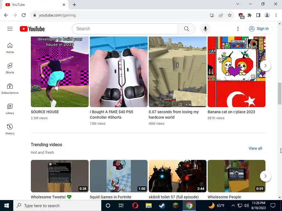
Task: Open YouTube settings three-dot menu
Action: pos(238,29)
